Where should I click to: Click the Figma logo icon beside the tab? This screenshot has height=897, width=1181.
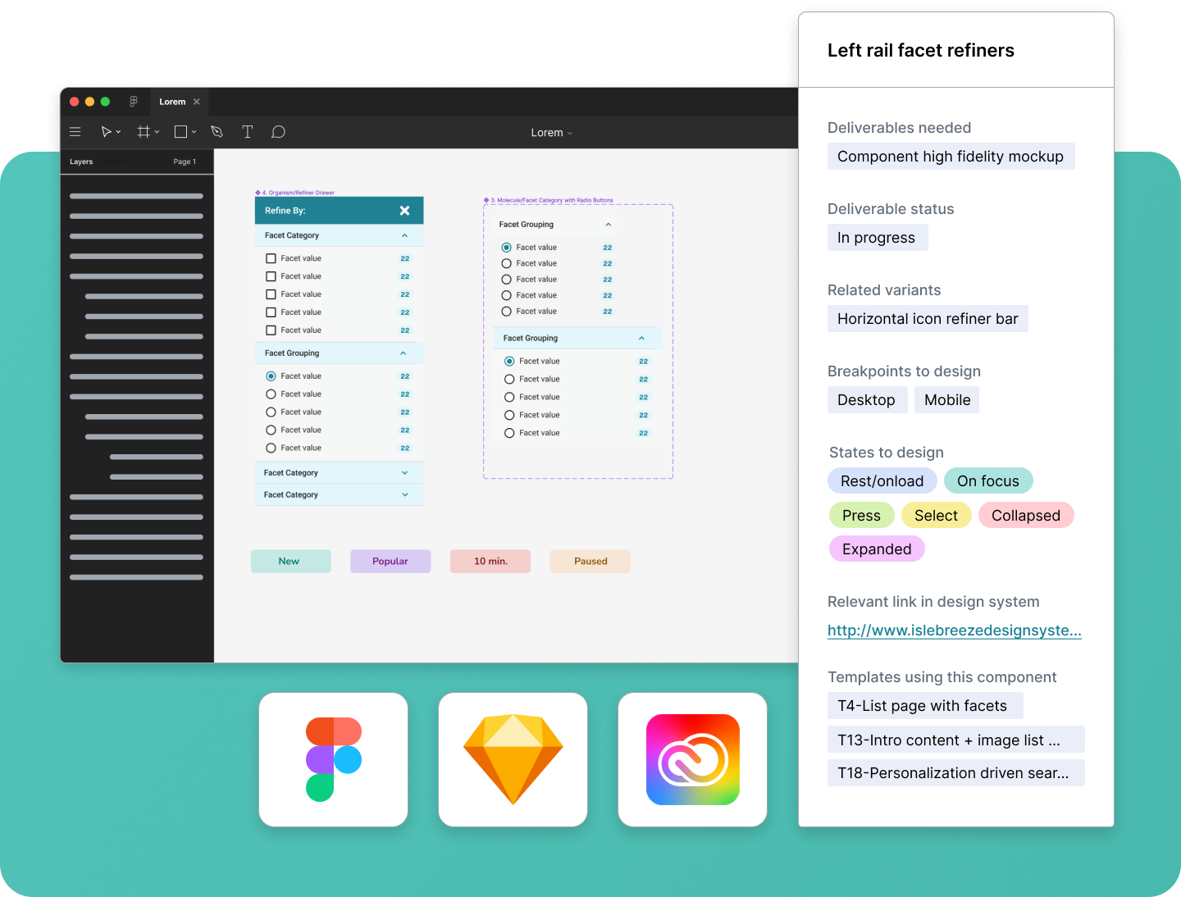coord(133,101)
